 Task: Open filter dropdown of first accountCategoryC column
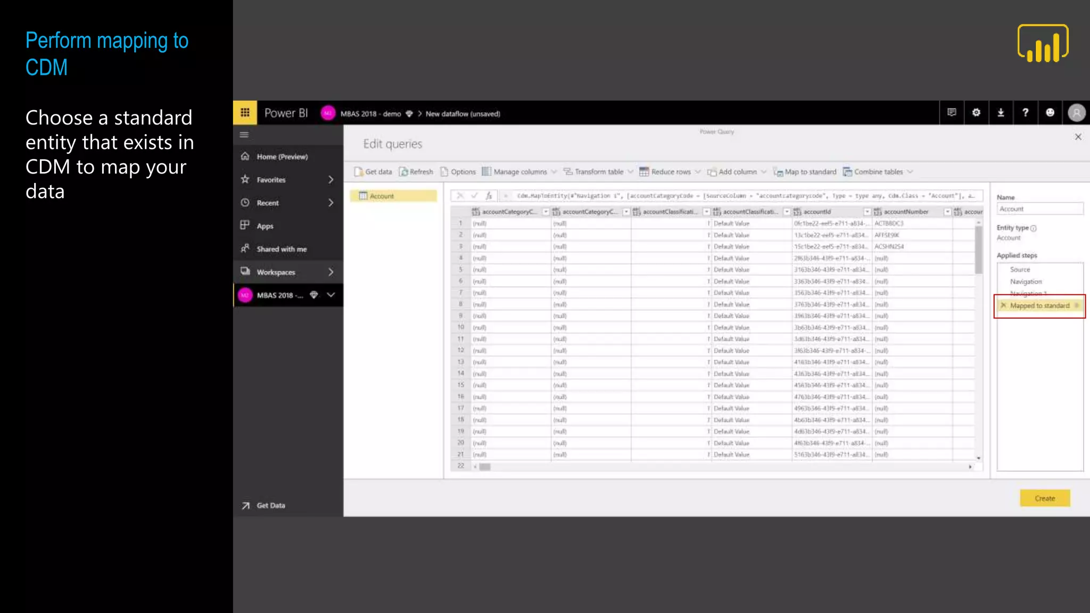(546, 212)
